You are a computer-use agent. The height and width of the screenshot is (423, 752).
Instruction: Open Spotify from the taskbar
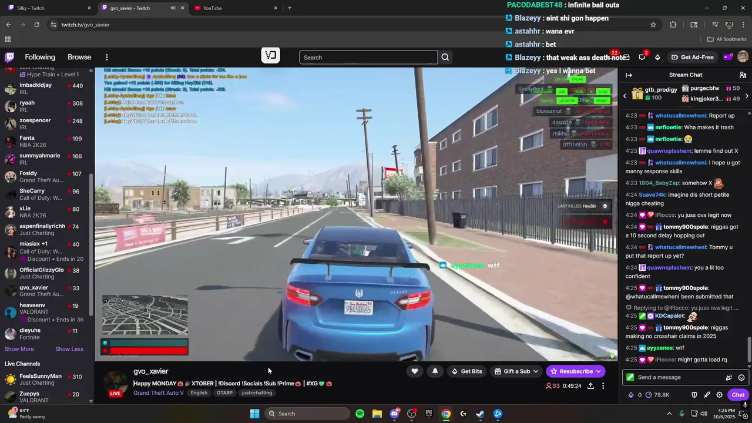pos(360,414)
